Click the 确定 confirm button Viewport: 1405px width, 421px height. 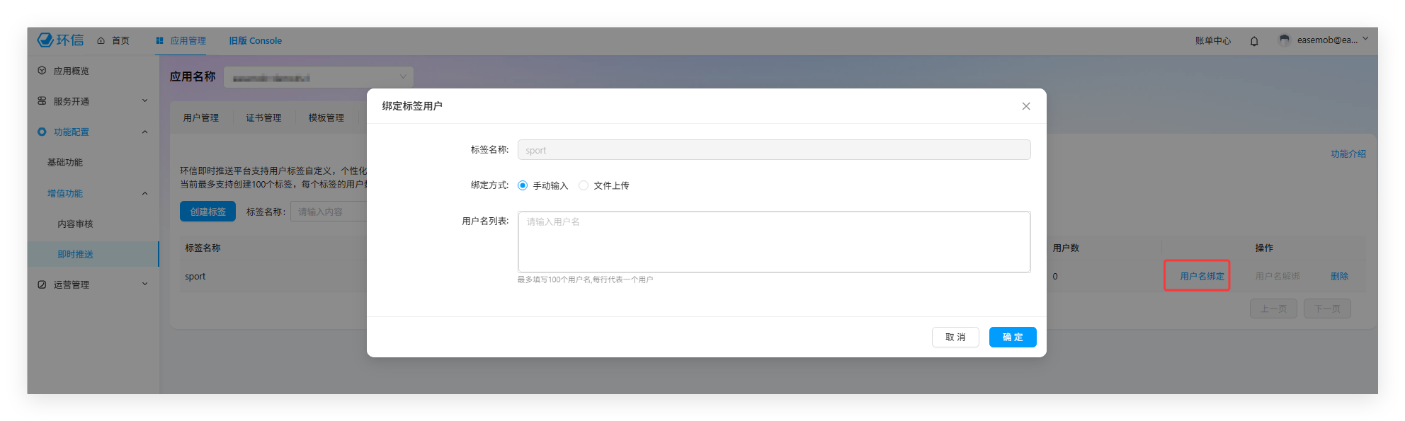(1012, 338)
